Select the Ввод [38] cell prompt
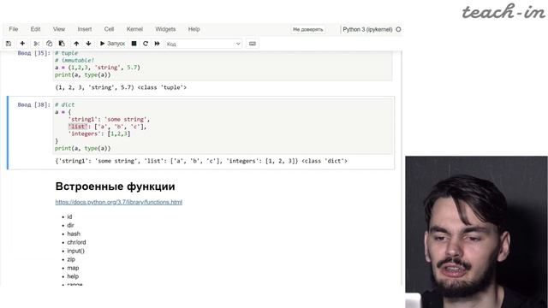This screenshot has width=548, height=308. click(34, 104)
